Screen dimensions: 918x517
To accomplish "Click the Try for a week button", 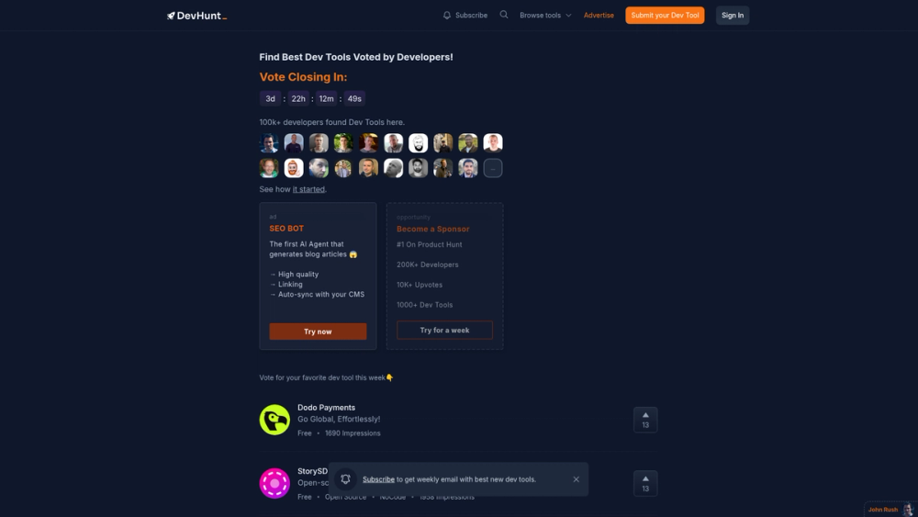I will [x=444, y=331].
